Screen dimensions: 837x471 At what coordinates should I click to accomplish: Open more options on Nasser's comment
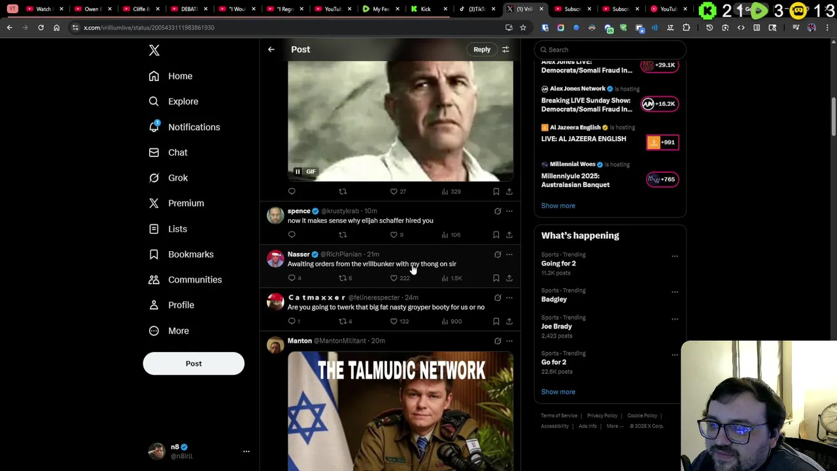[x=509, y=254]
